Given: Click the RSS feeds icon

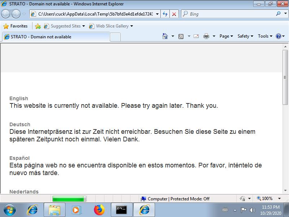Looking at the screenshot, I should click(x=181, y=37).
